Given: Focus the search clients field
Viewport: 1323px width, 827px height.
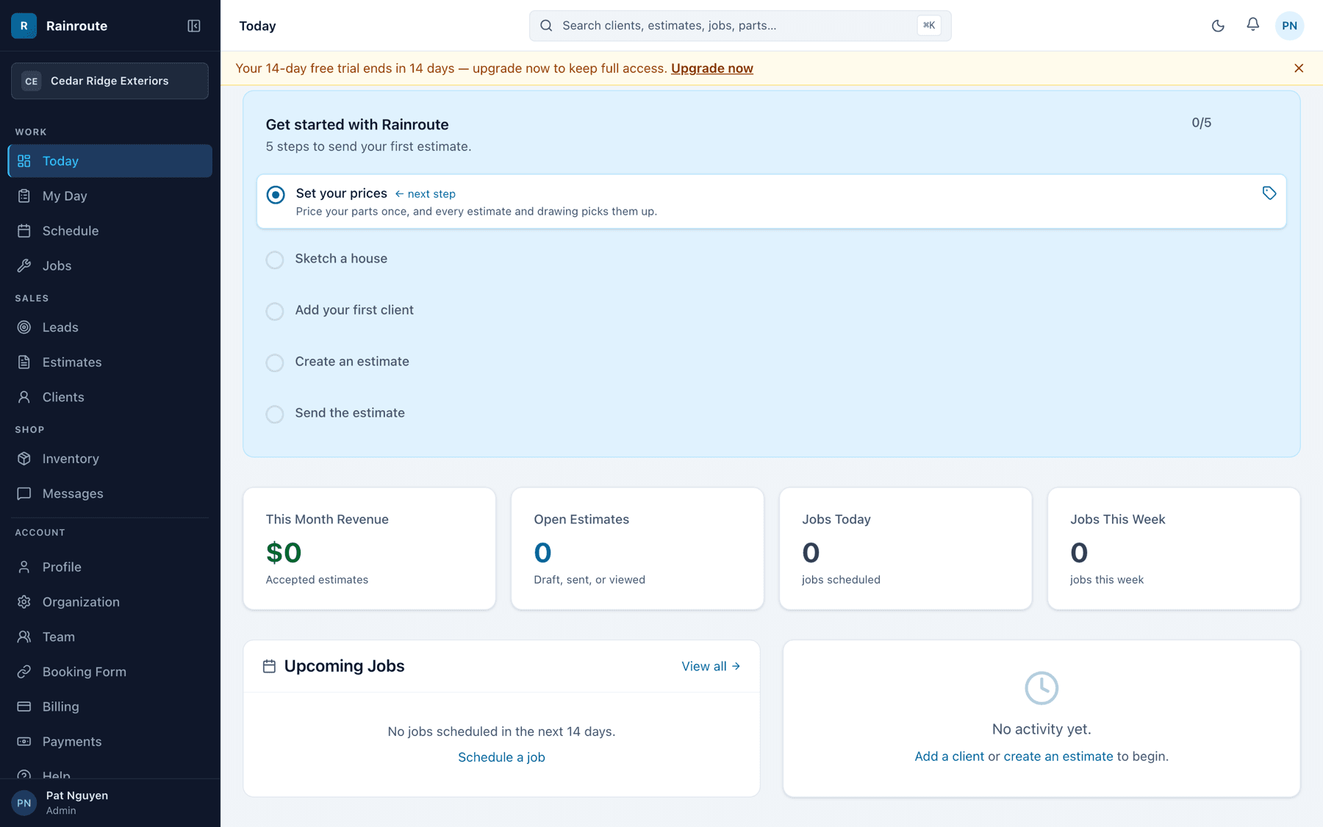Looking at the screenshot, I should pos(740,26).
